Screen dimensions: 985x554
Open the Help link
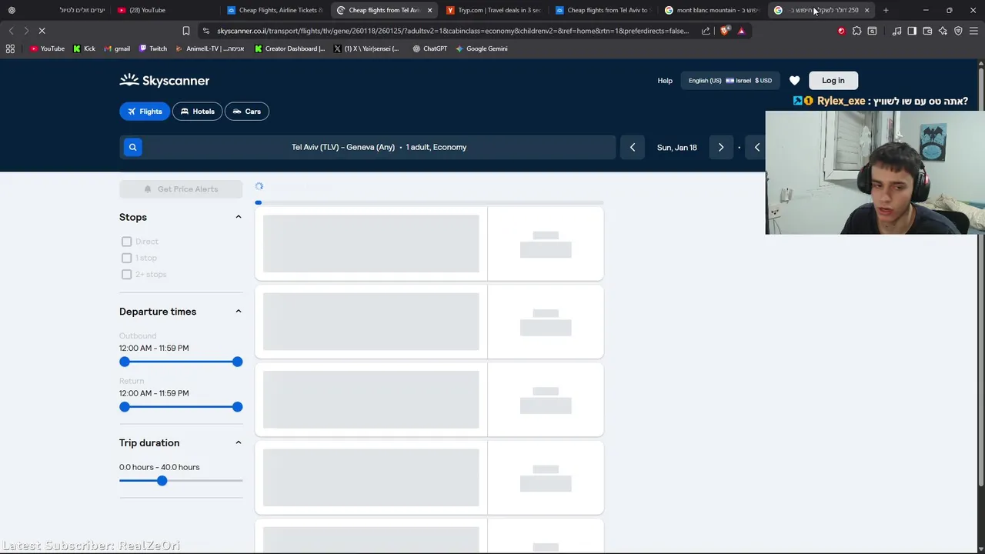pos(665,80)
